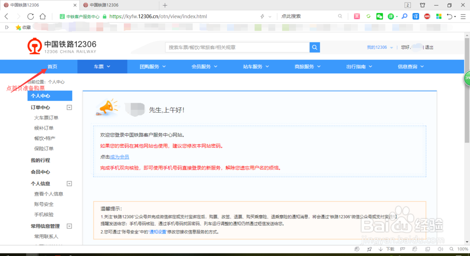
Task: Open the red ABP ad-blocker icon
Action: pos(427,16)
